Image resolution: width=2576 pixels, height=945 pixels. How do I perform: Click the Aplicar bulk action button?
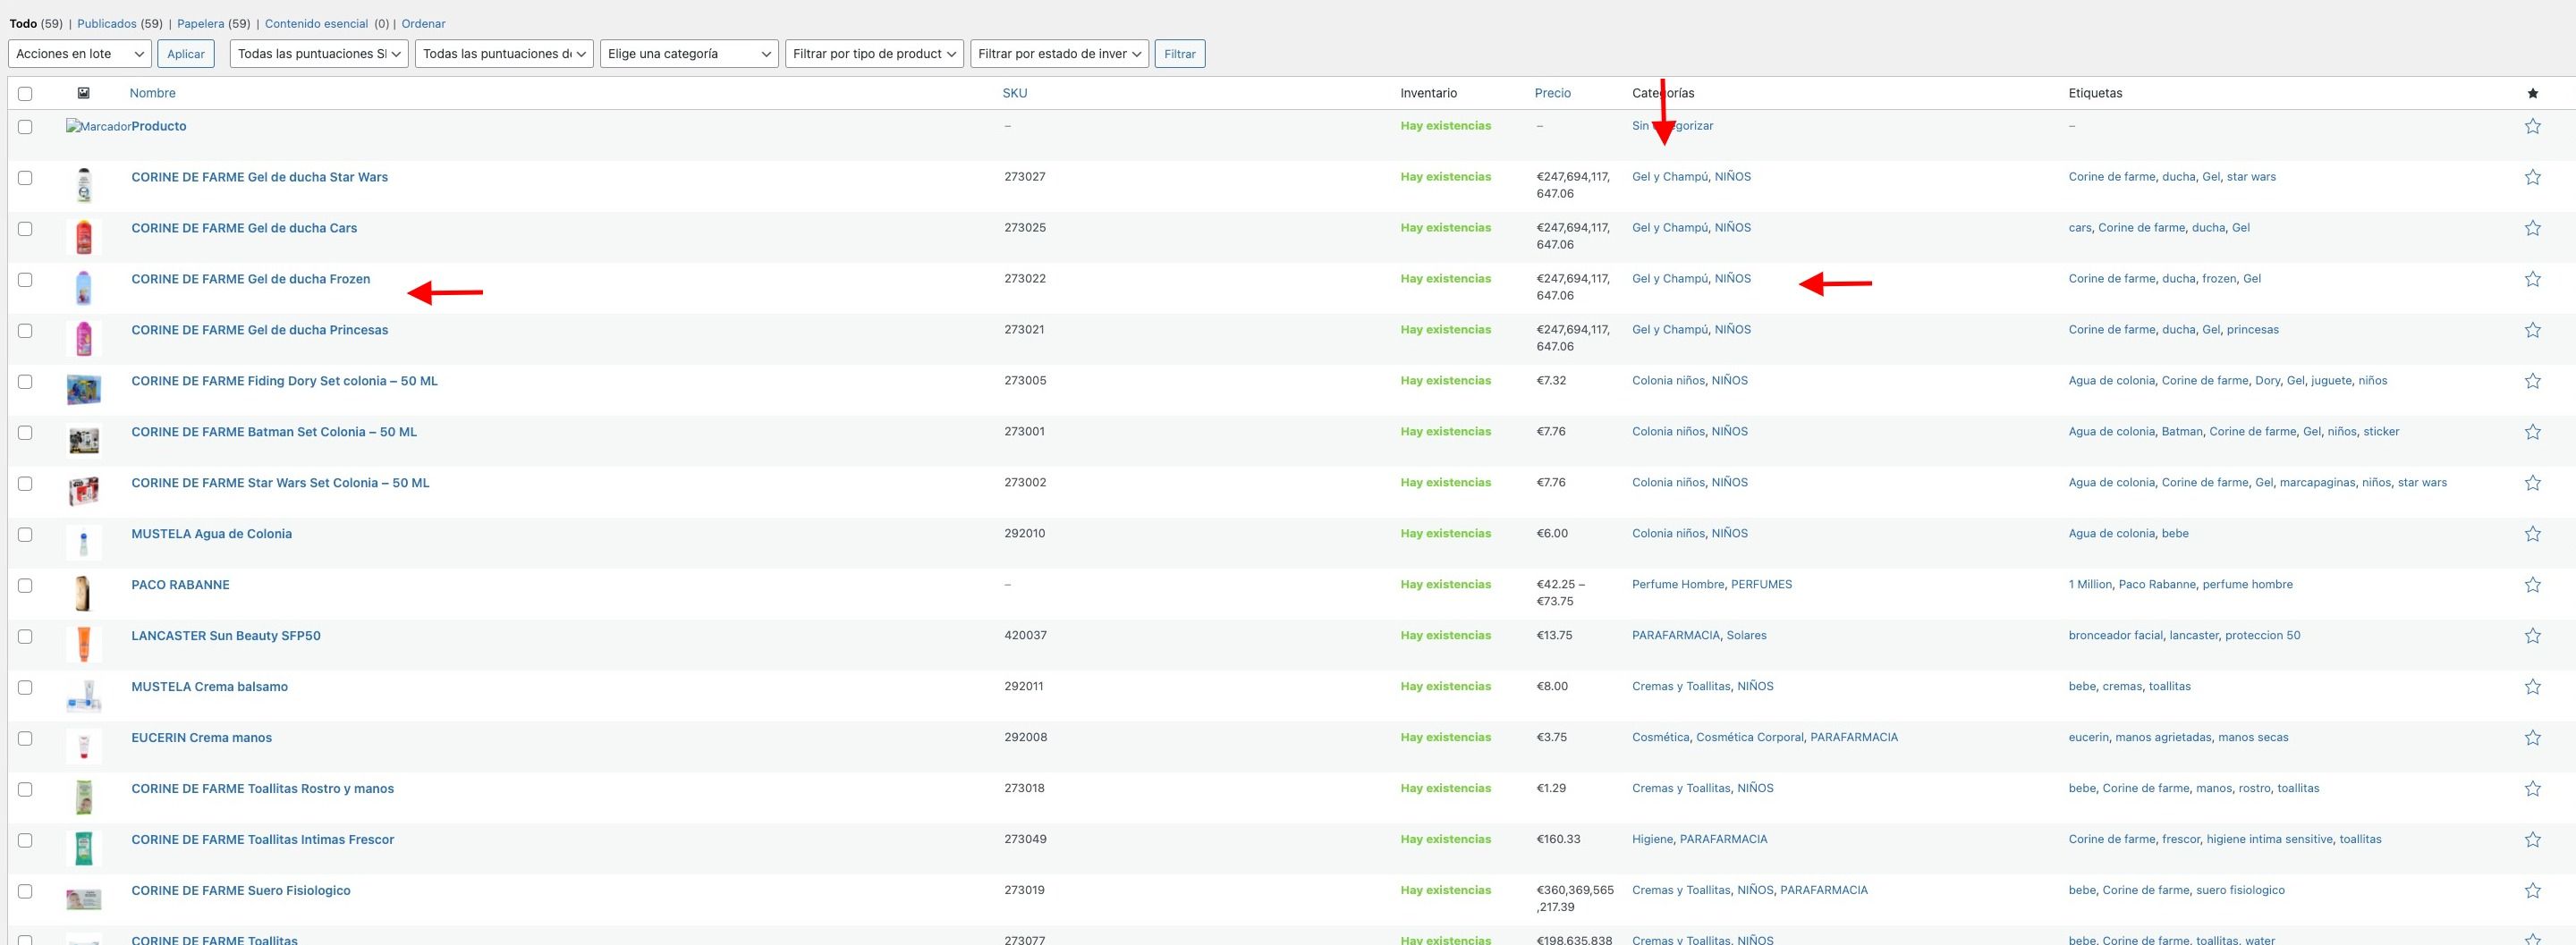(186, 54)
